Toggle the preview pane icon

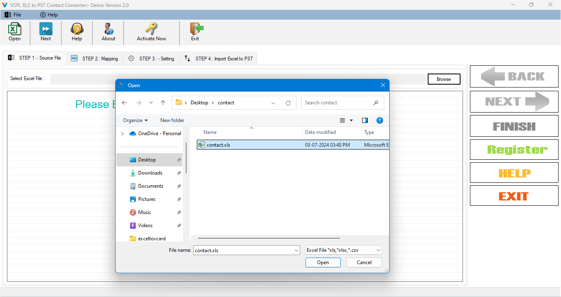[365, 120]
